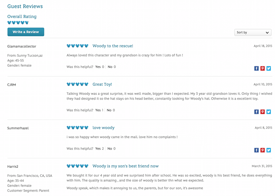Open the Sort by dropdown
This screenshot has width=275, height=196.
click(253, 32)
